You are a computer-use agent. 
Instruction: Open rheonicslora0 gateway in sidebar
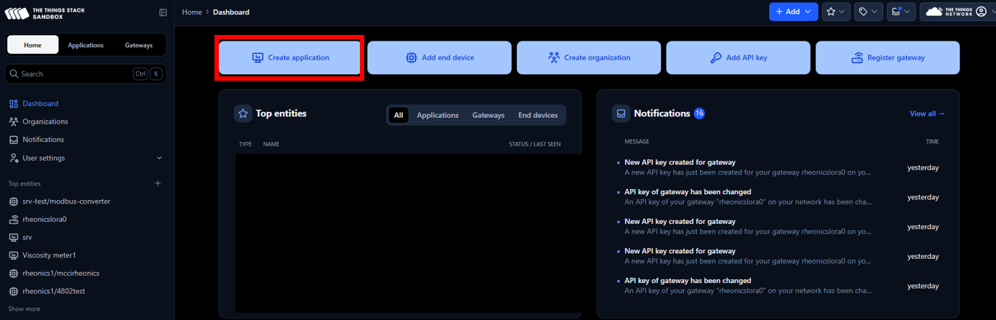tap(44, 220)
